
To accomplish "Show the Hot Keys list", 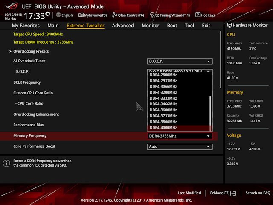I will [x=205, y=15].
